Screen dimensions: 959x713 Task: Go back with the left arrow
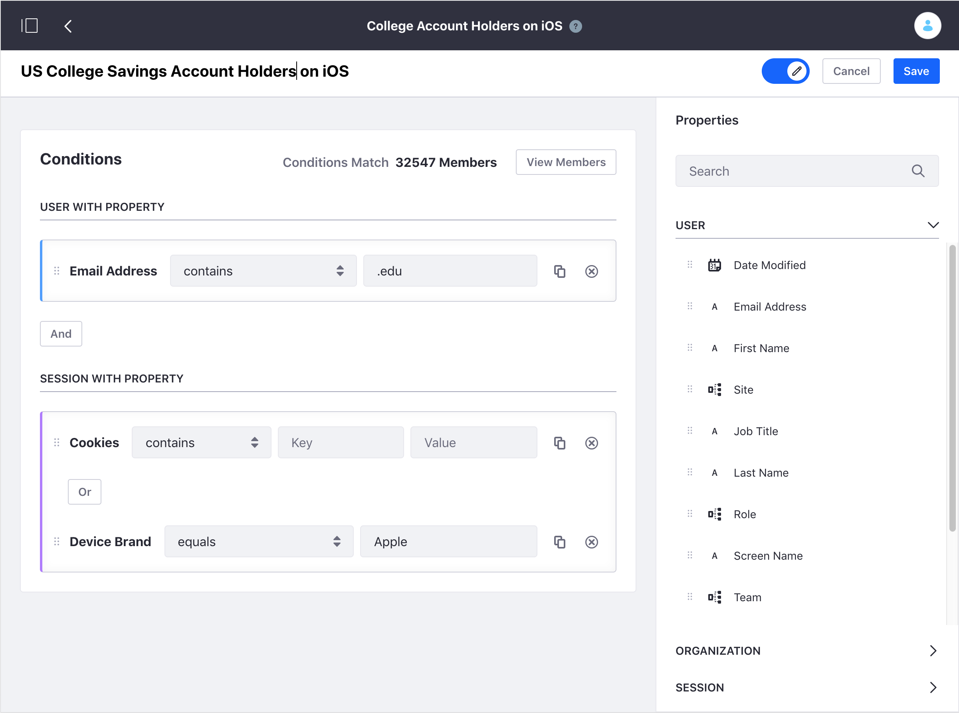point(68,26)
